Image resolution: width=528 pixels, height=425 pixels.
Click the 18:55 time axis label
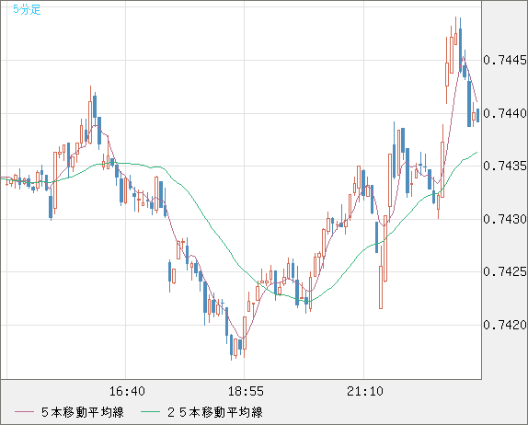coord(246,391)
